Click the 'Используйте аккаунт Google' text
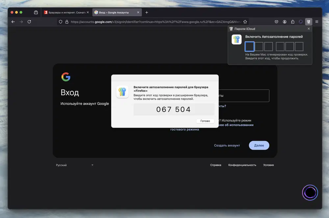The width and height of the screenshot is (329, 218). [85, 104]
